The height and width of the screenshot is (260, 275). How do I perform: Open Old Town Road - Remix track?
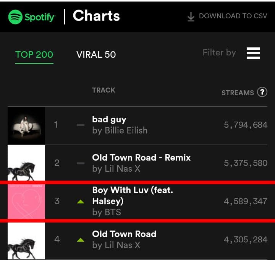pyautogui.click(x=141, y=158)
